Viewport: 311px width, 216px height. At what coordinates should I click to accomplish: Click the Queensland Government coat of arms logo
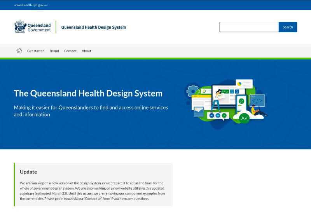tap(20, 27)
